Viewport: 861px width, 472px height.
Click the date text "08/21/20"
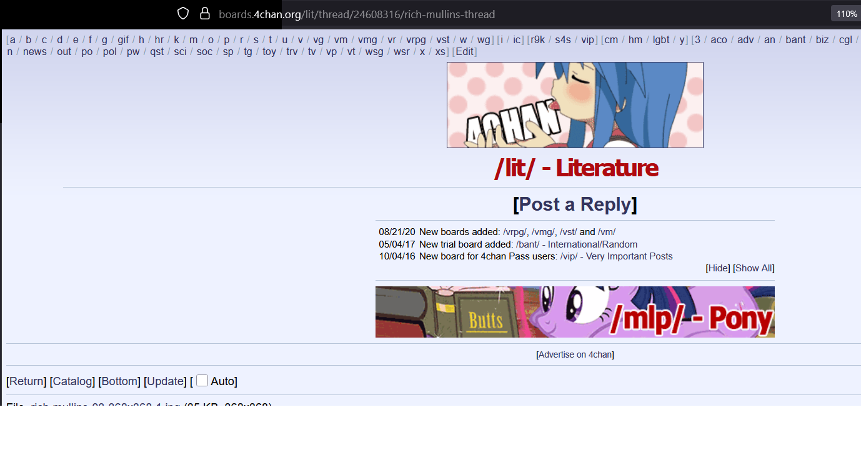pos(397,232)
